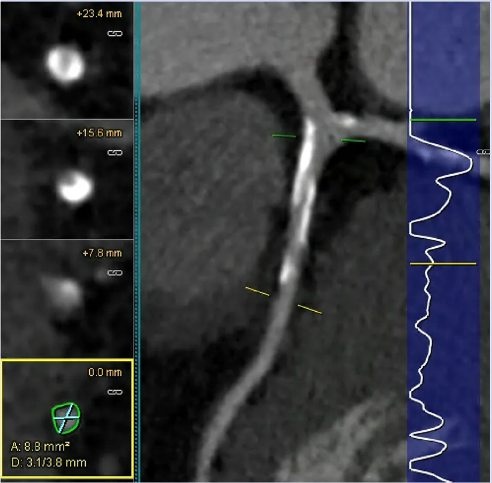Screen dimensions: 492x483
Task: Select yellow marker left of the vessel
Action: tap(257, 291)
